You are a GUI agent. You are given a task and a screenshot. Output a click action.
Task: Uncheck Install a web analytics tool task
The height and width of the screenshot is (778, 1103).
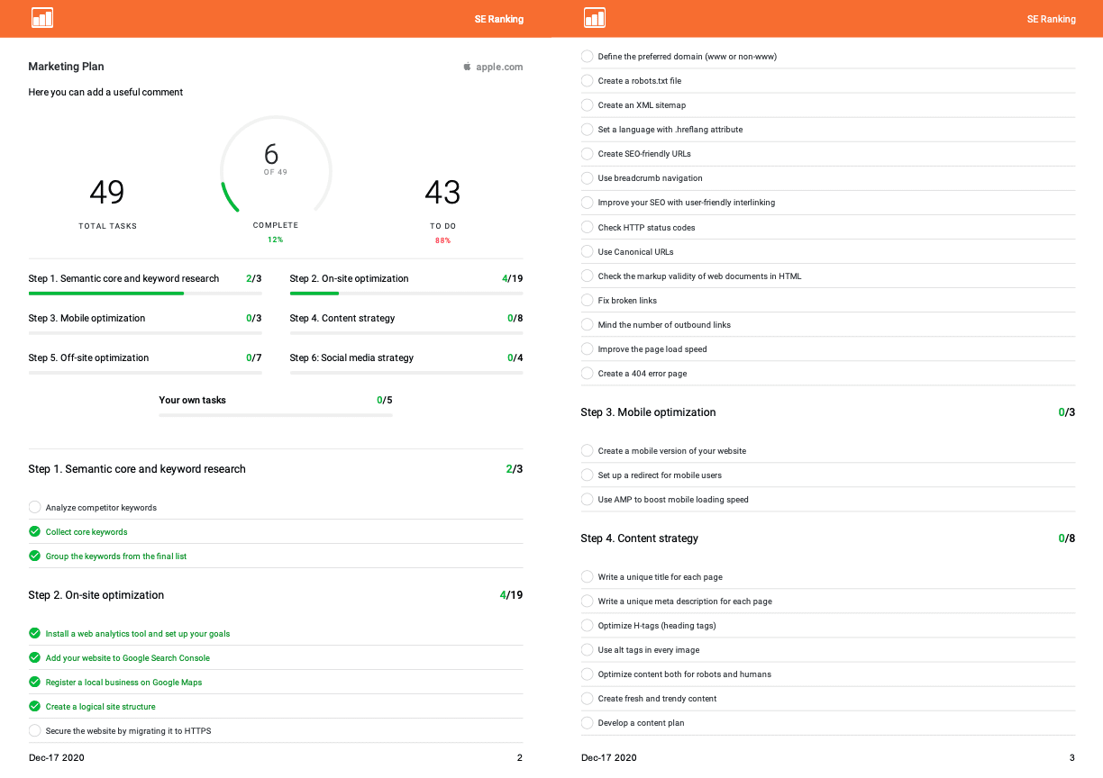35,633
